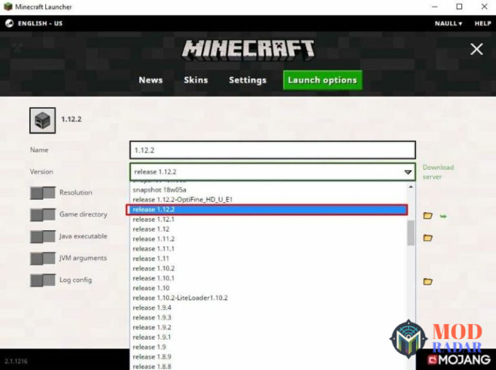Select snapshot 18w05a from list
Image resolution: width=496 pixels, height=370 pixels.
point(269,190)
